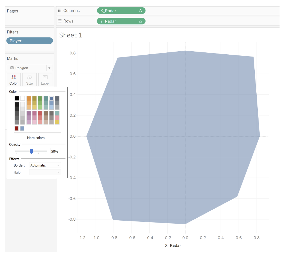Image resolution: width=288 pixels, height=255 pixels.
Task: Click the 50% opacity input field
Action: click(55, 151)
